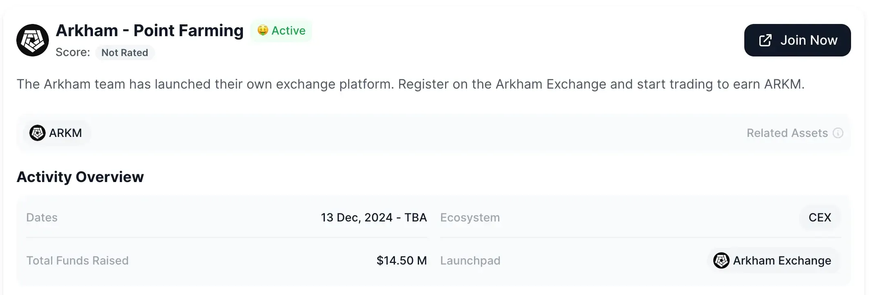Click the Arkham Exchange description paragraph
Image resolution: width=869 pixels, height=295 pixels.
(x=410, y=84)
